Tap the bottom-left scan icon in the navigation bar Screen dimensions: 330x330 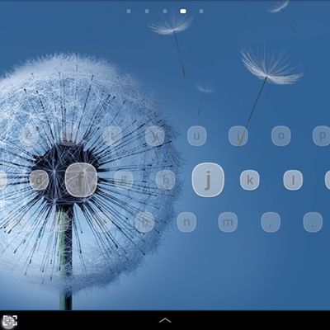click(x=10, y=321)
